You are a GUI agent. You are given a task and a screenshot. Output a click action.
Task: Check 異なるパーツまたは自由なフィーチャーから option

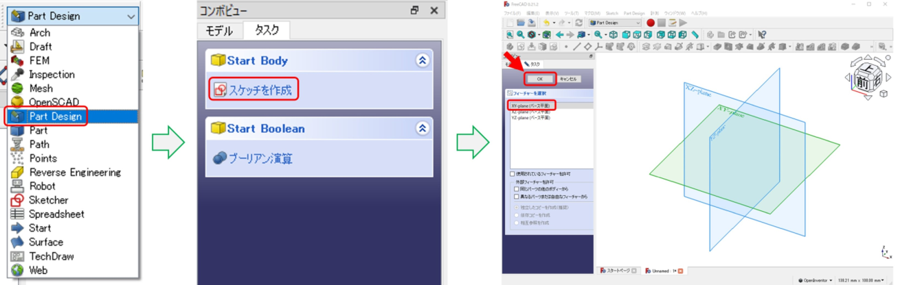517,197
